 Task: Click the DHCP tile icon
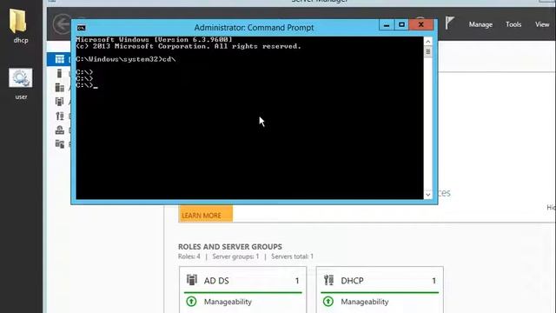coord(328,280)
